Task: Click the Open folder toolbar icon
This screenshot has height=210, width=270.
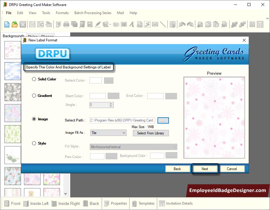Action: point(15,24)
